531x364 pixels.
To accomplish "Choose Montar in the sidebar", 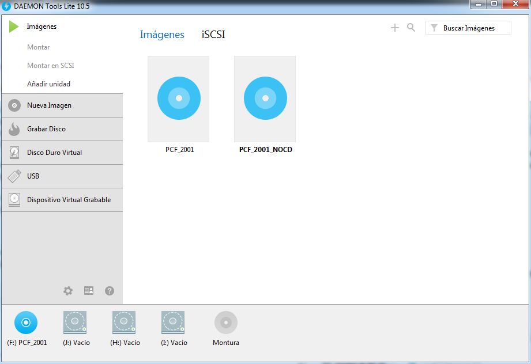I will (x=38, y=47).
